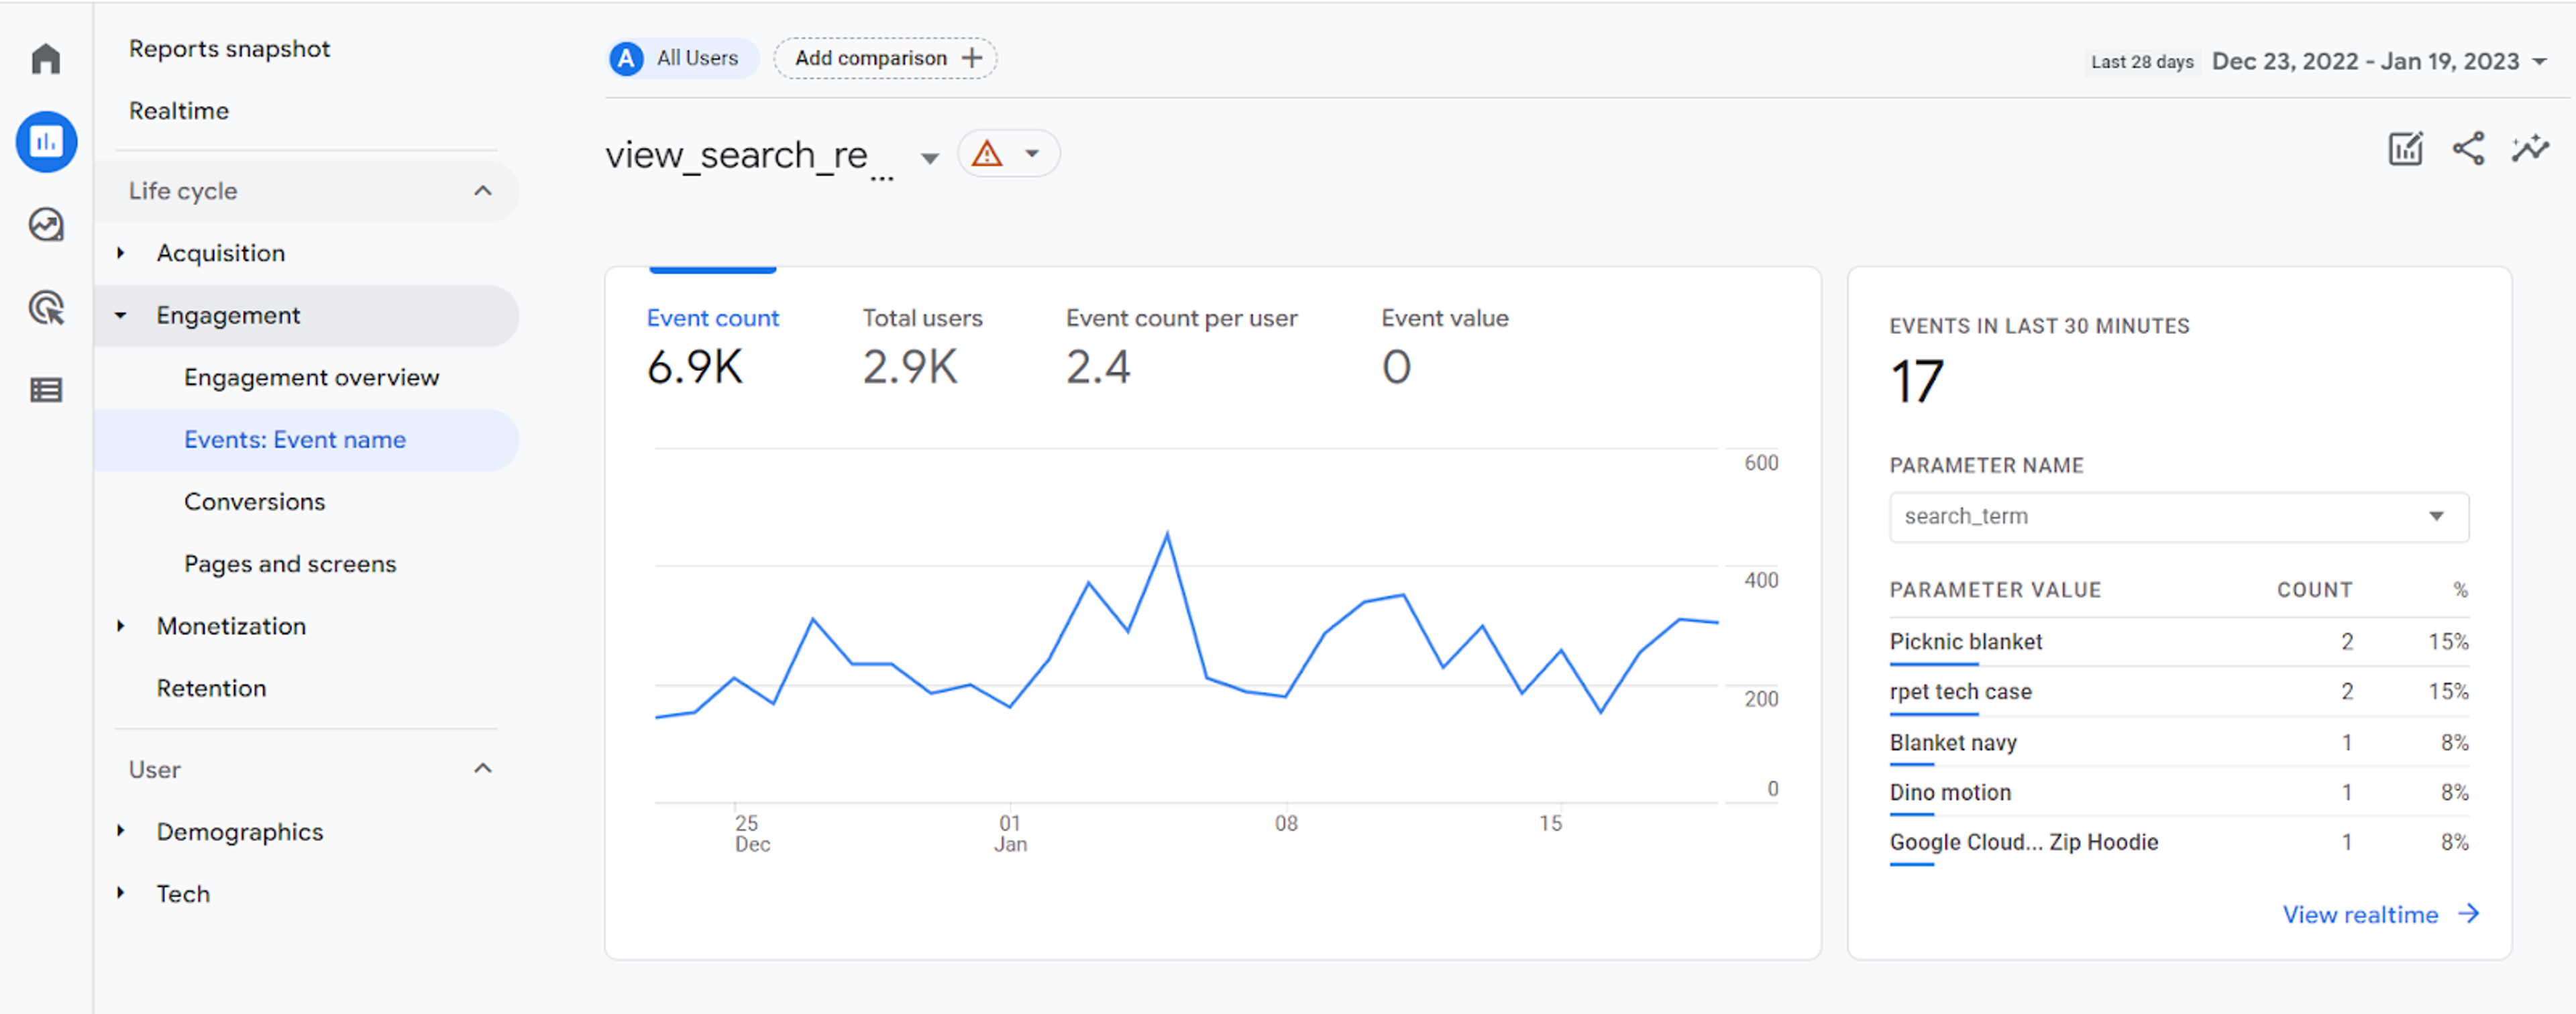
Task: Open the data warning triangle dropdown
Action: (x=1009, y=154)
